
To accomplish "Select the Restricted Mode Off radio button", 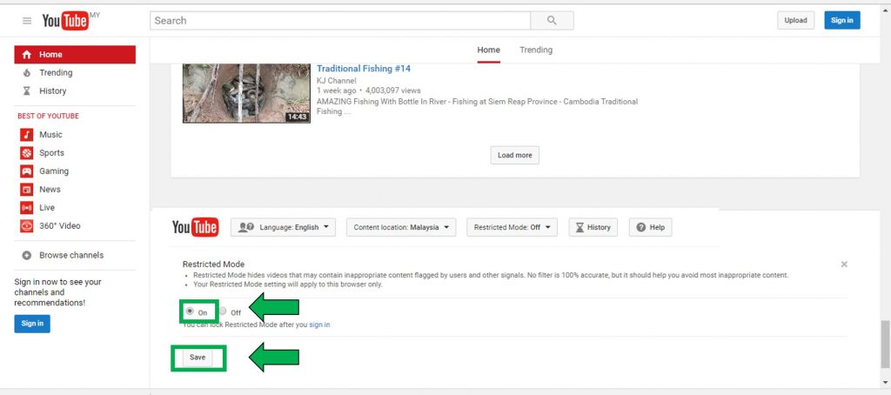I will [x=223, y=311].
